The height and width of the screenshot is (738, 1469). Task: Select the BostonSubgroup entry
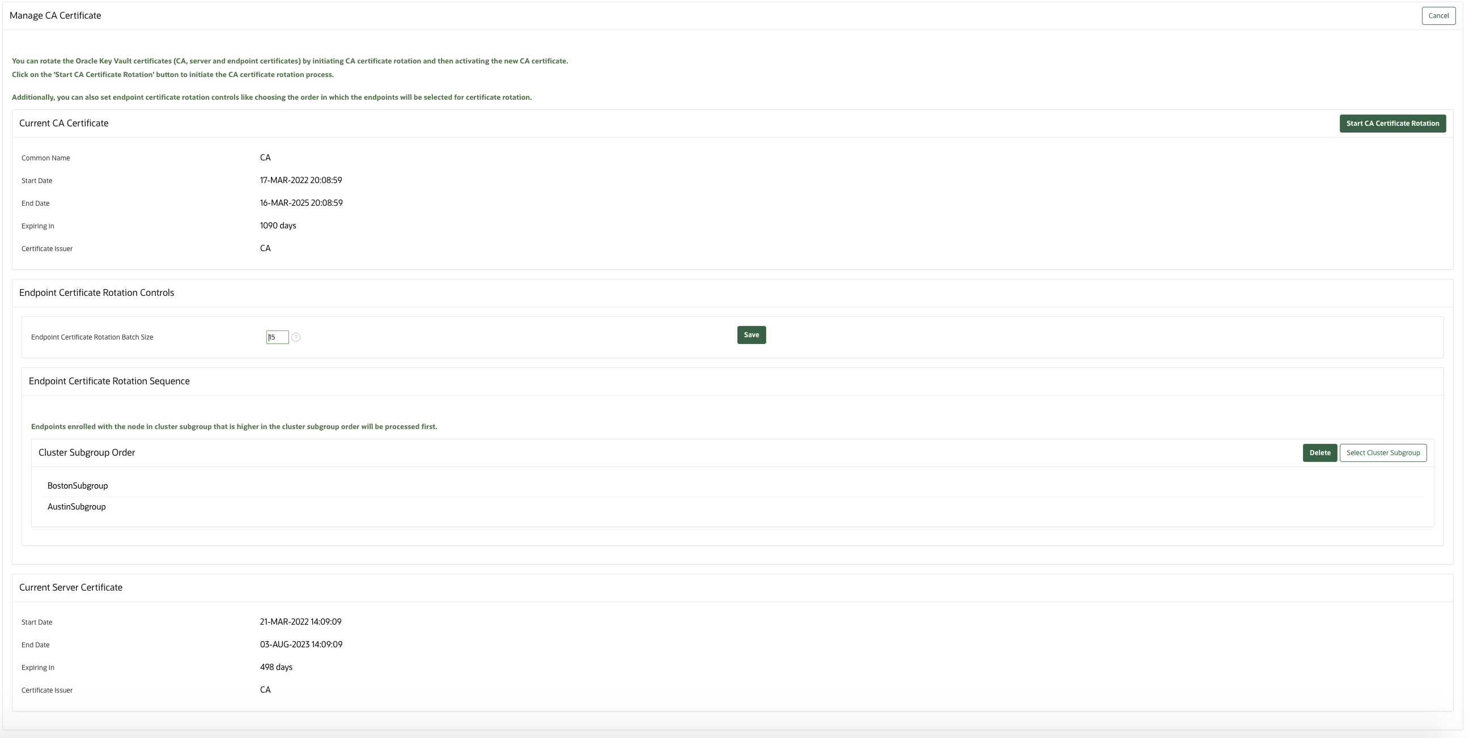point(78,485)
